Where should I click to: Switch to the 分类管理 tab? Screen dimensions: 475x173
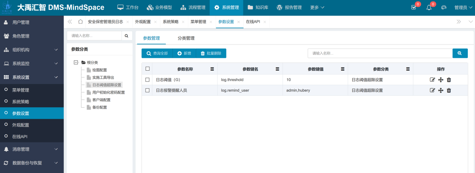pos(186,38)
